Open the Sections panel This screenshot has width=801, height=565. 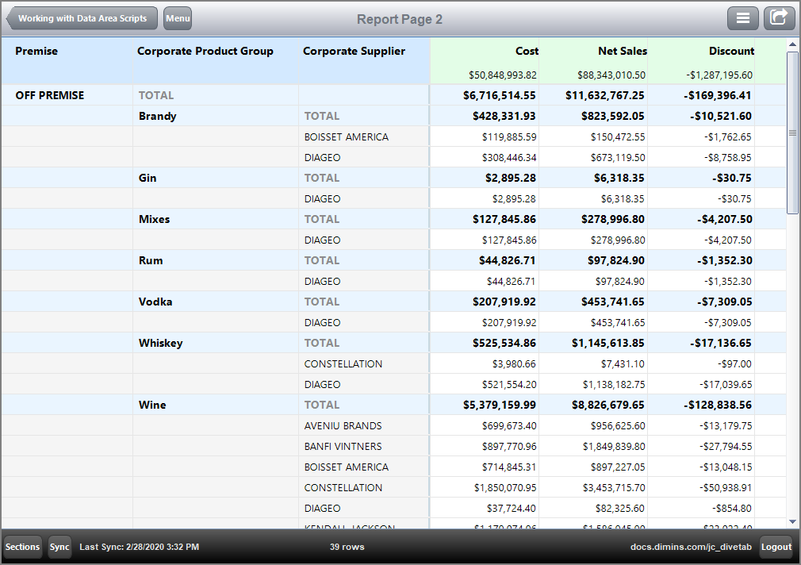[x=22, y=547]
